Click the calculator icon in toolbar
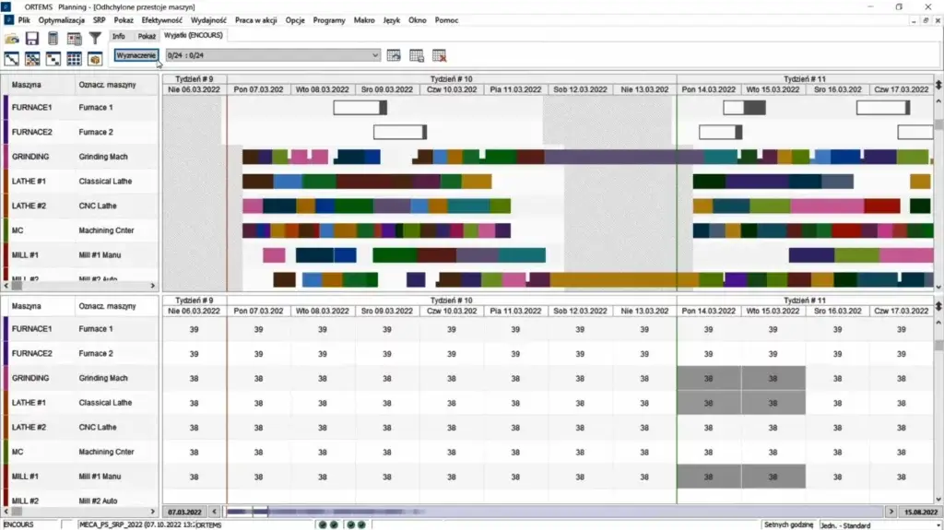This screenshot has height=530, width=944. (x=53, y=39)
